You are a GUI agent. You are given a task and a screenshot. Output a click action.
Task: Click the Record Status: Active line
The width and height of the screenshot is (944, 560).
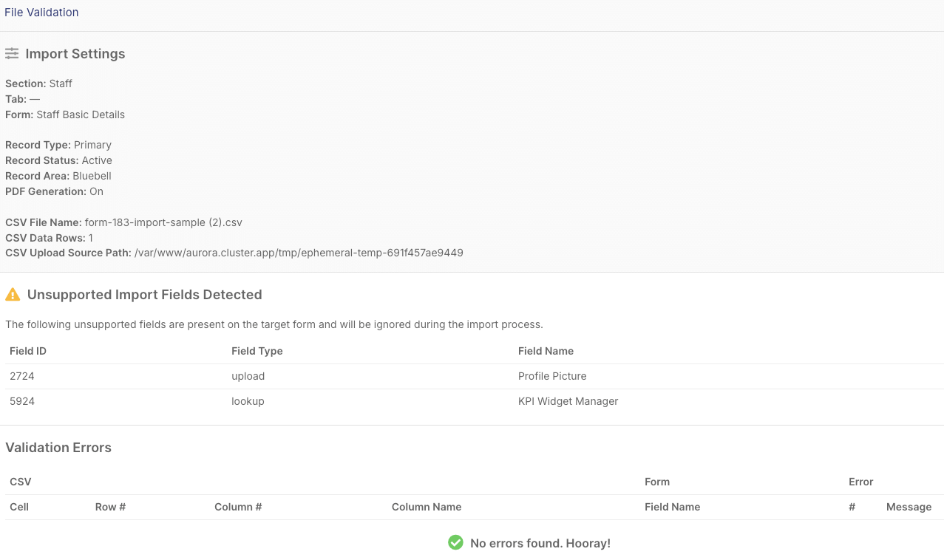tap(58, 160)
